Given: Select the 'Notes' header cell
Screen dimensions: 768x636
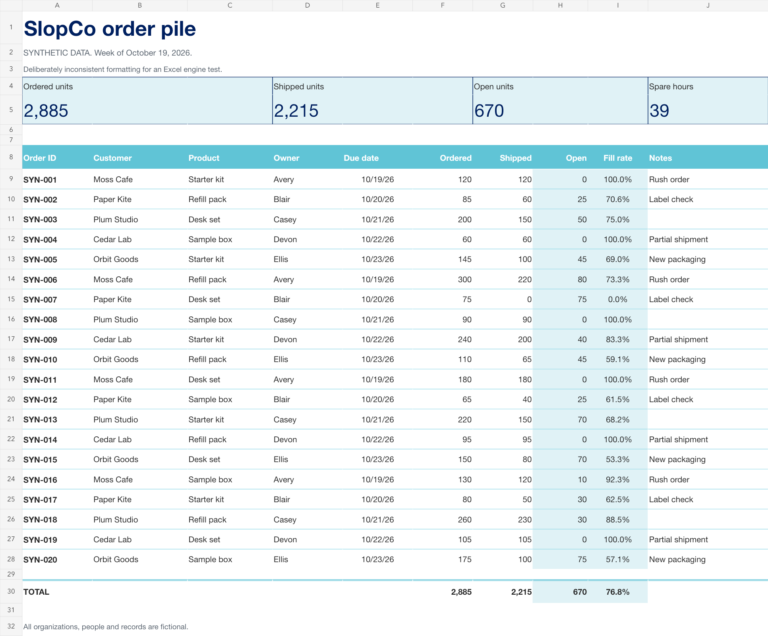Looking at the screenshot, I should (708, 158).
